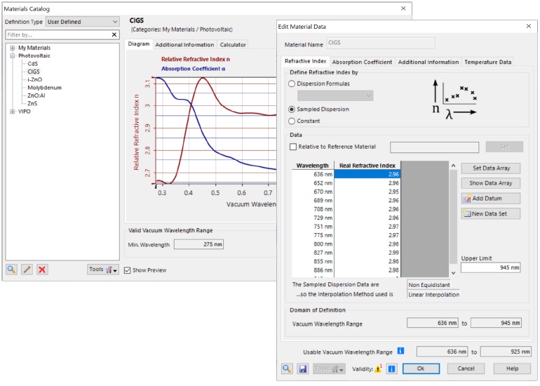540x386 pixels.
Task: Clear the filter with the X icon
Action: click(114, 34)
